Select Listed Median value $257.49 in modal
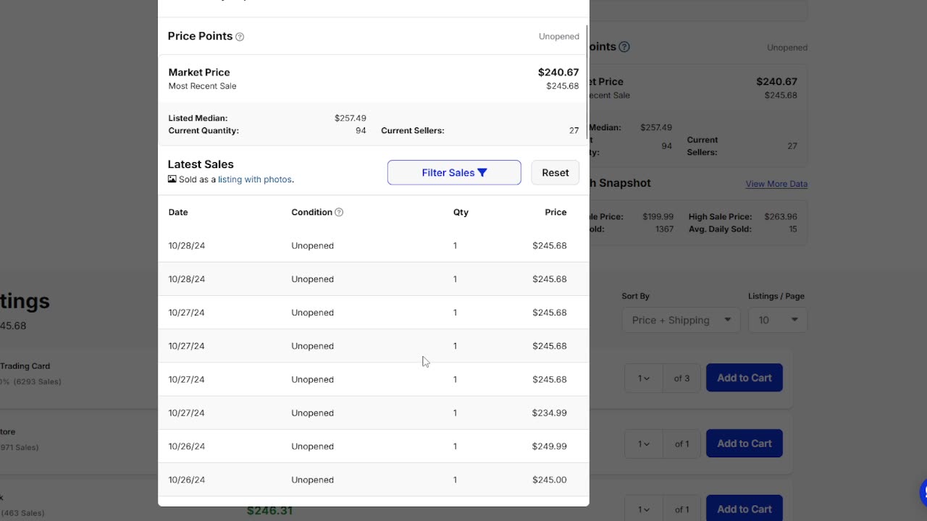 pos(351,118)
